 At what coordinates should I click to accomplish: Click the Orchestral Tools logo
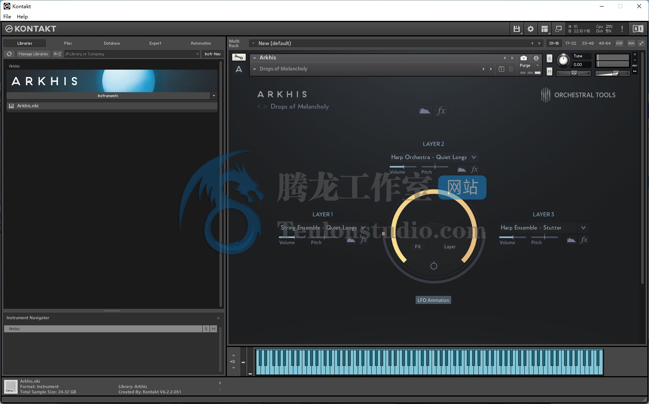click(578, 95)
